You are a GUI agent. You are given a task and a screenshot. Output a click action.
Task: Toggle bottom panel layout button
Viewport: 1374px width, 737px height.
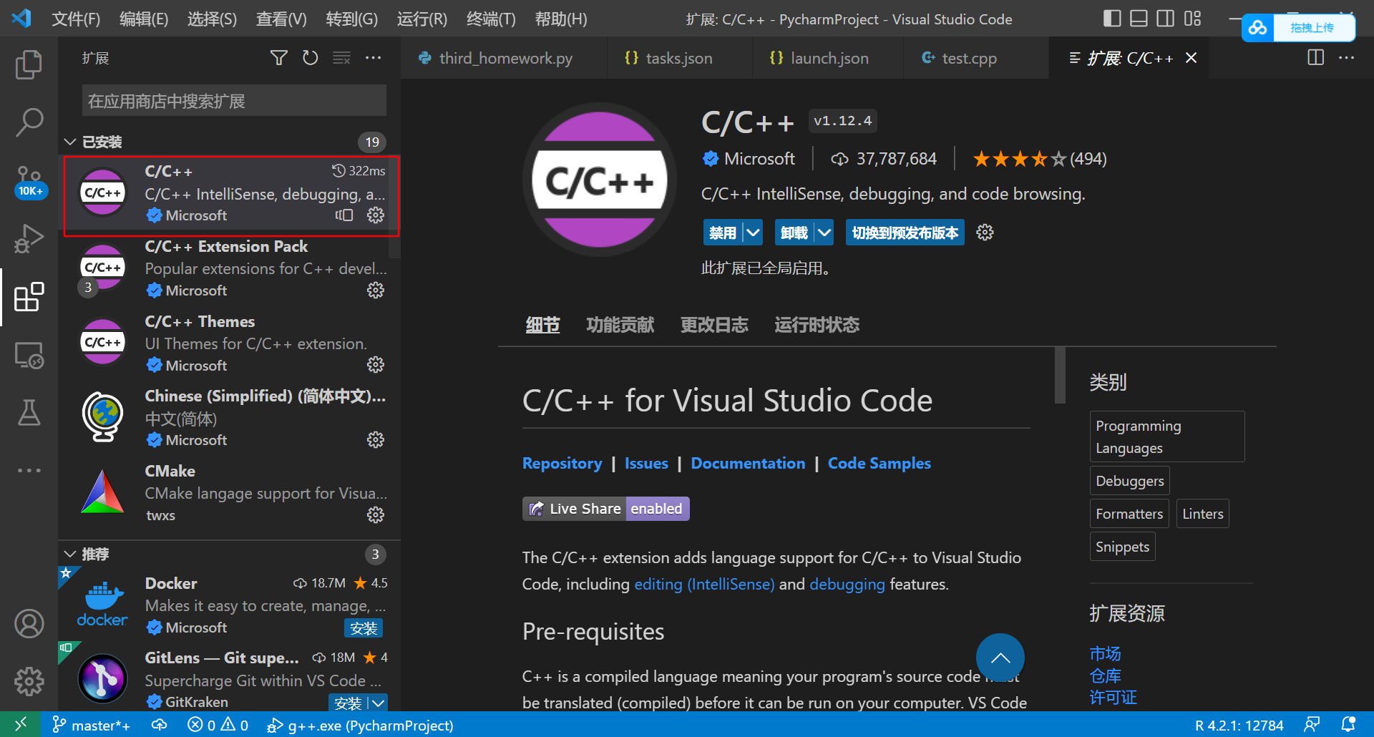pyautogui.click(x=1139, y=19)
